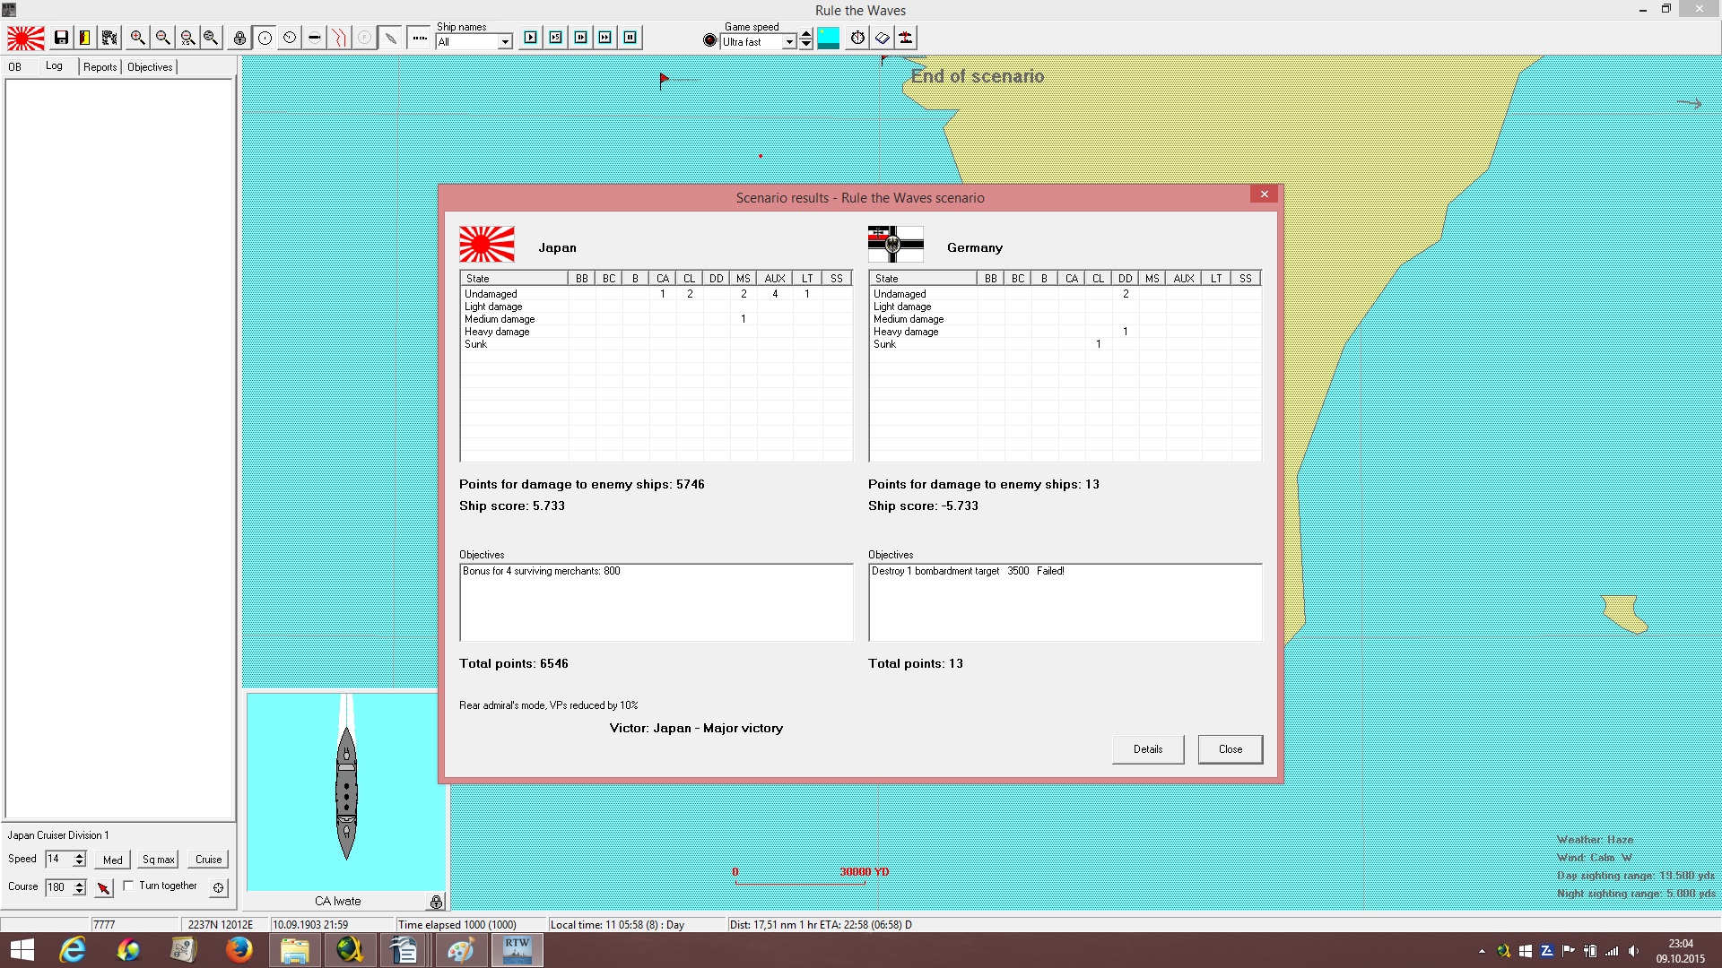Adjust game speed with the spinner arrows
This screenshot has width=1722, height=968.
coord(805,39)
